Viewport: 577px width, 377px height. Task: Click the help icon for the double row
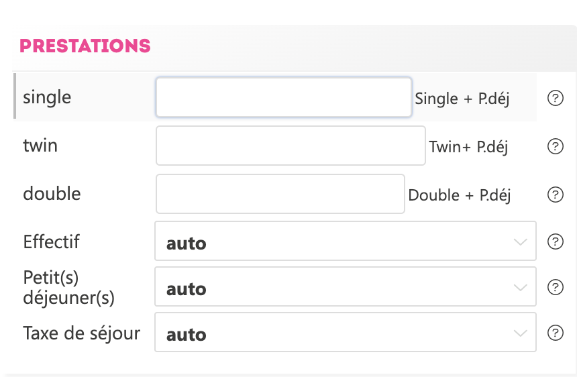pos(555,195)
